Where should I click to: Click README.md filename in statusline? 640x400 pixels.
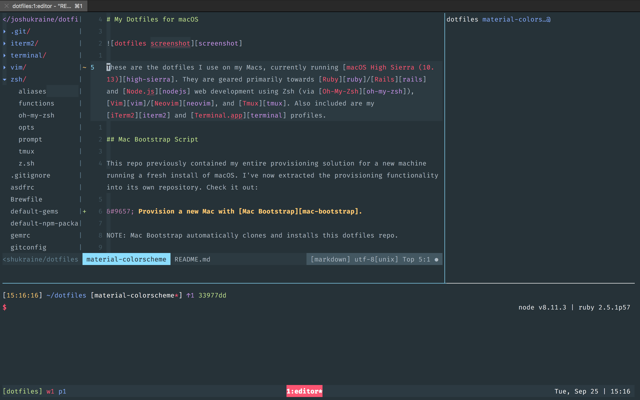192,259
